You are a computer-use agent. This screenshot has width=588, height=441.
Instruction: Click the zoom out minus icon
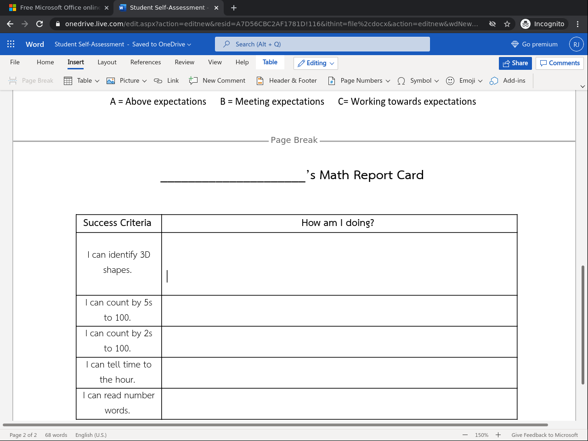465,435
